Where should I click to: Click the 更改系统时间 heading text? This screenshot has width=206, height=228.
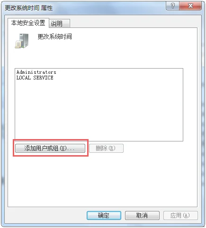[x=54, y=36]
